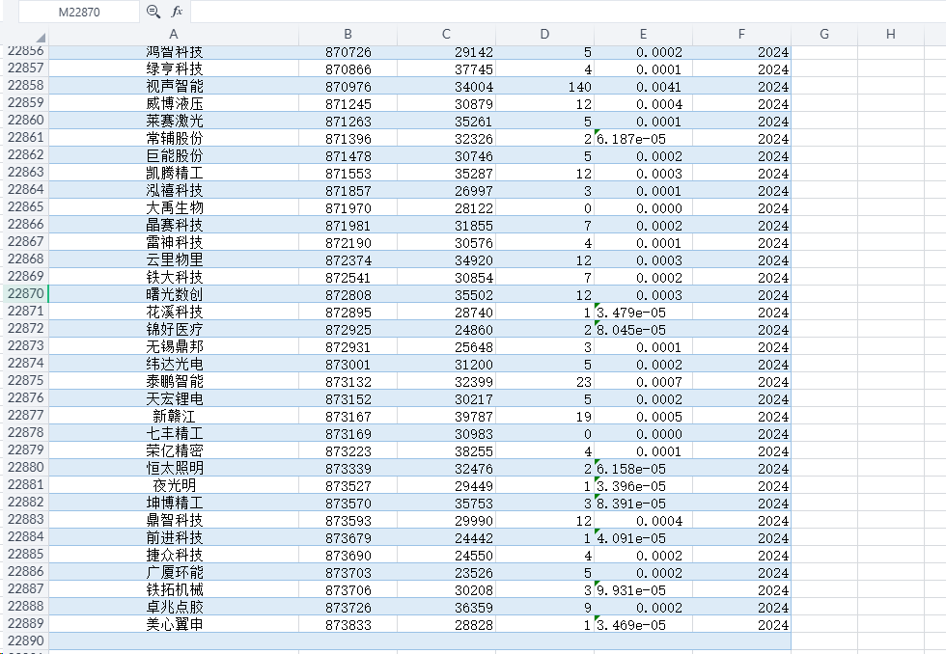Click cell containing 视声智能
The image size is (946, 654).
[x=174, y=86]
